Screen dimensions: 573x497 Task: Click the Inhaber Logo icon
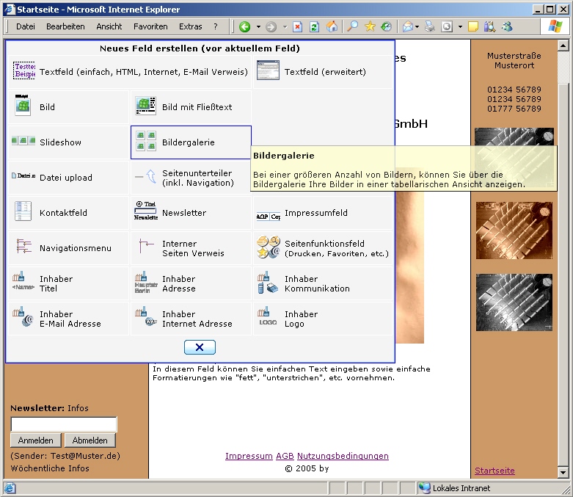pyautogui.click(x=268, y=318)
